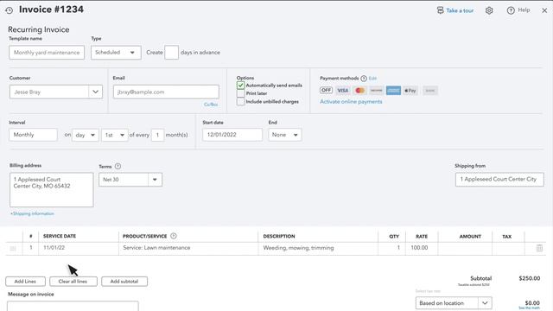Click the VISA card icon
Screen dimensions: 553x311
pos(342,90)
